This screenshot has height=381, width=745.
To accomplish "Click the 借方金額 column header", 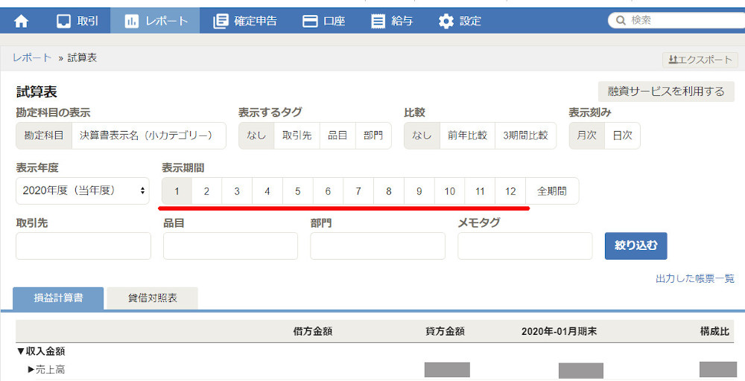I will coord(313,332).
